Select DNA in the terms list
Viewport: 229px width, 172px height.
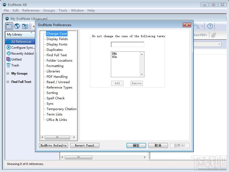click(114, 54)
